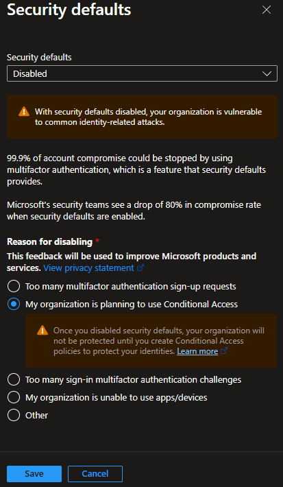Image resolution: width=283 pixels, height=487 pixels.
Task: Select unable to use apps/devices option
Action: point(14,398)
